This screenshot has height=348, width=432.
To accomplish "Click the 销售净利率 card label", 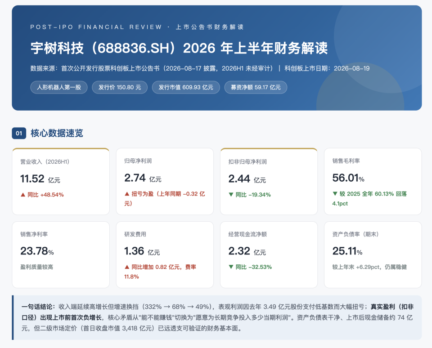I will pyautogui.click(x=34, y=234).
